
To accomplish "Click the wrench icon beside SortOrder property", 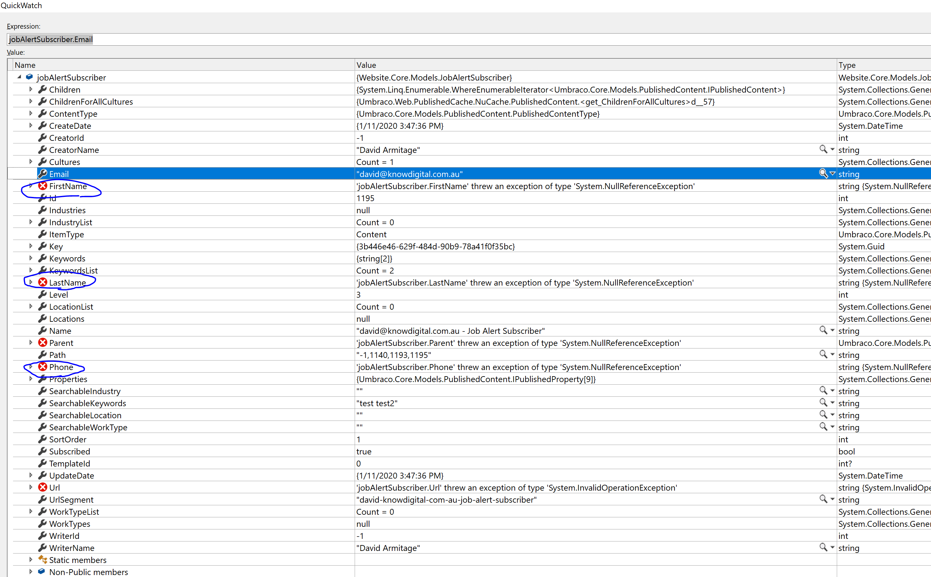I will click(42, 439).
